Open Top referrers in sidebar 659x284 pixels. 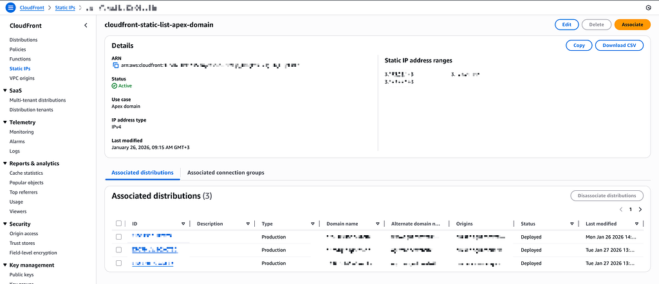point(24,193)
